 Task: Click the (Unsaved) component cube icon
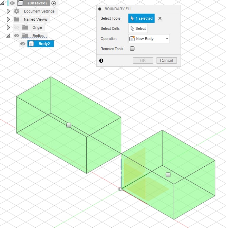pos(21,3)
